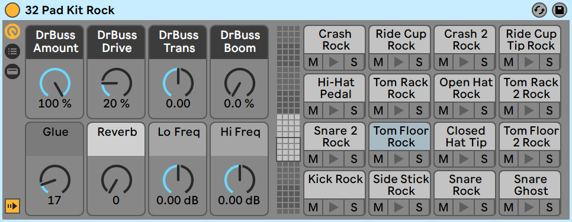Select the Crash Rock pad name

(335, 40)
